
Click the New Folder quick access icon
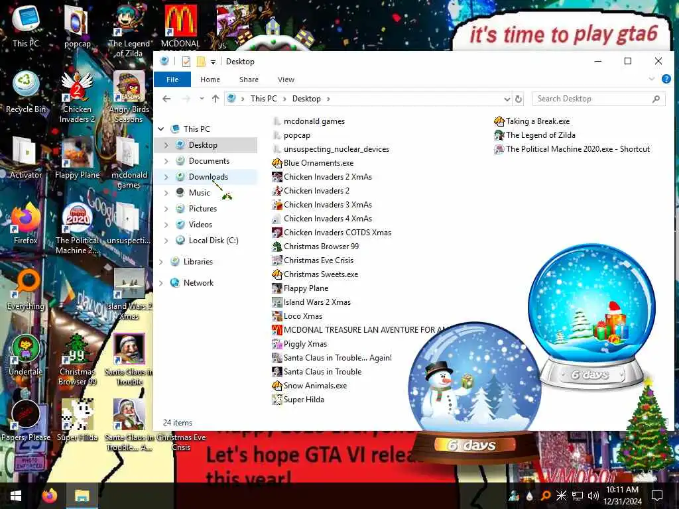pos(201,62)
